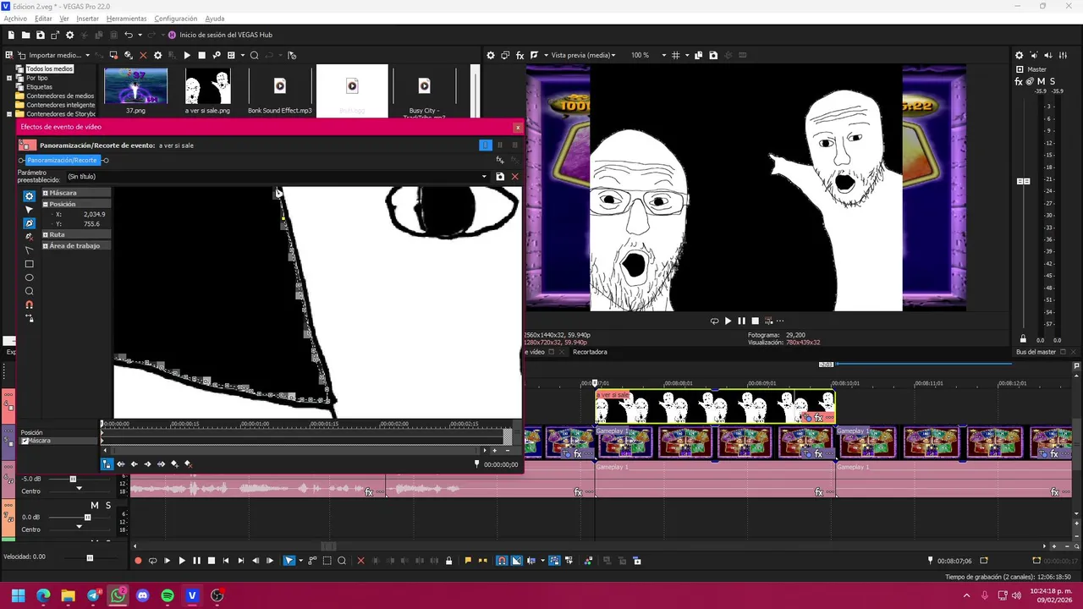The width and height of the screenshot is (1083, 609).
Task: Toggle snapping magnet on the timeline toolbar
Action: 502,561
